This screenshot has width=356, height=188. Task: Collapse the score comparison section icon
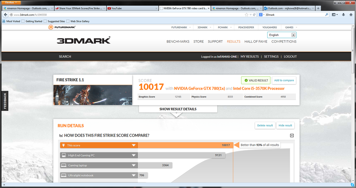pyautogui.click(x=292, y=136)
